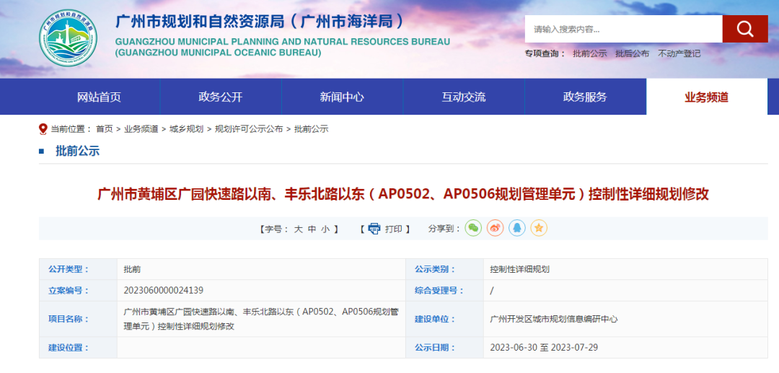779x373 pixels.
Task: Set font size to 大
Action: 298,229
